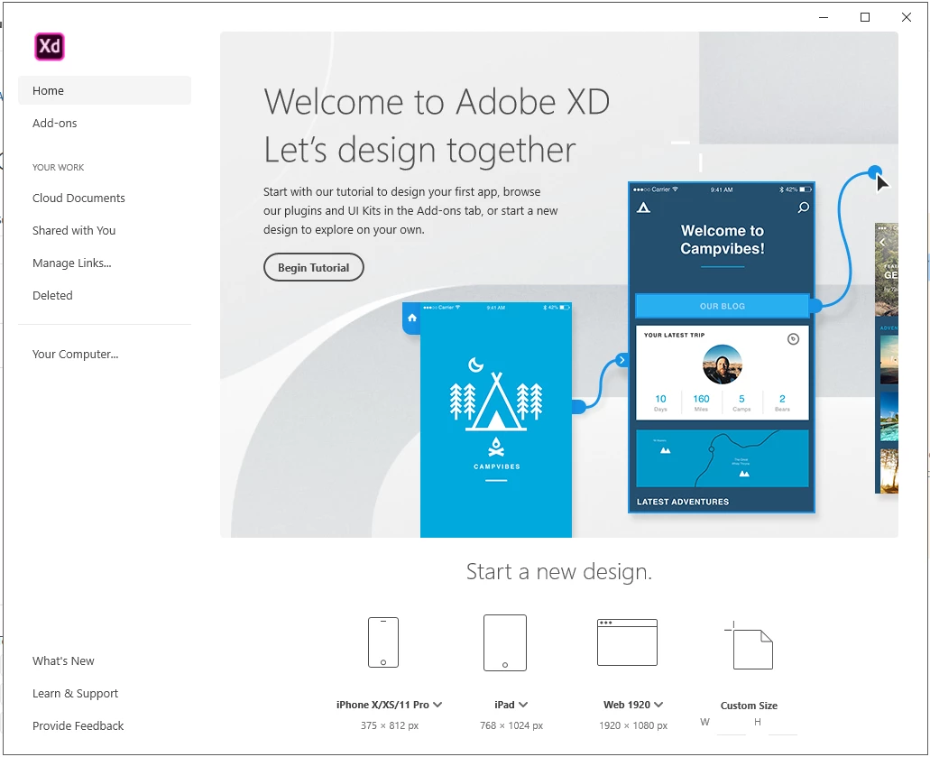Image resolution: width=930 pixels, height=757 pixels.
Task: Select the iPhone artboard preset icon
Action: [x=383, y=642]
